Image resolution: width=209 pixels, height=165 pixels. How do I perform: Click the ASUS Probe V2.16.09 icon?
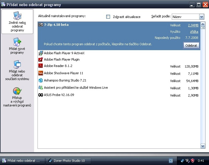(x=41, y=95)
